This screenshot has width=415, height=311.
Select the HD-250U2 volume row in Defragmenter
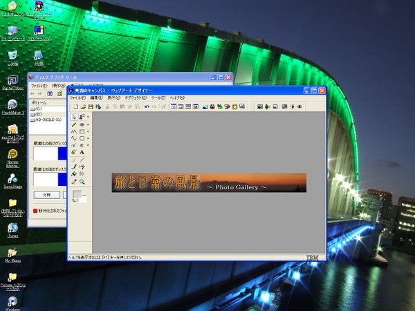[x=48, y=120]
